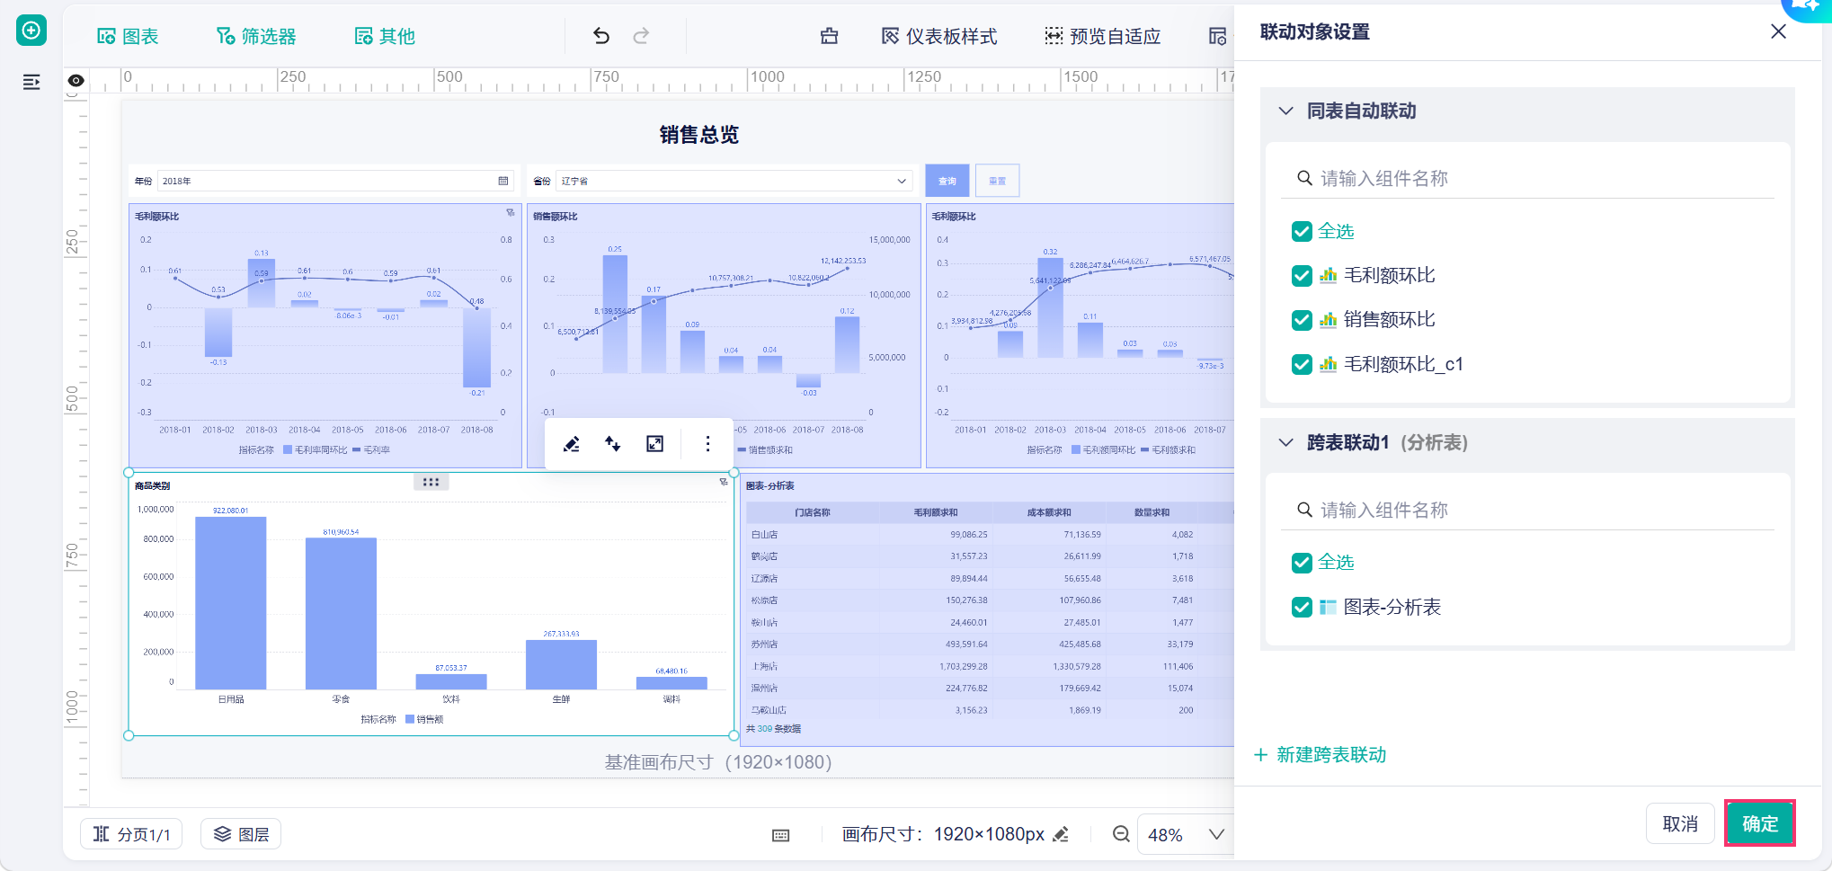
Task: Select the 上海店 table row
Action: click(990, 666)
